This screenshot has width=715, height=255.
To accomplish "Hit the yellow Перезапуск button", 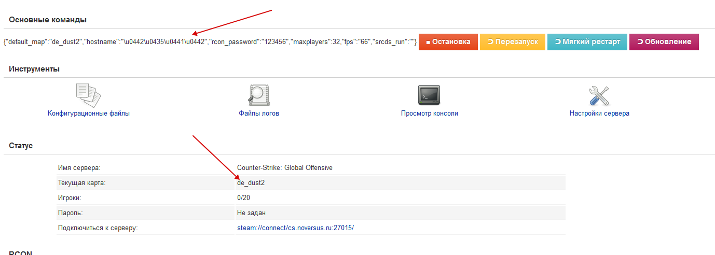I will point(513,42).
